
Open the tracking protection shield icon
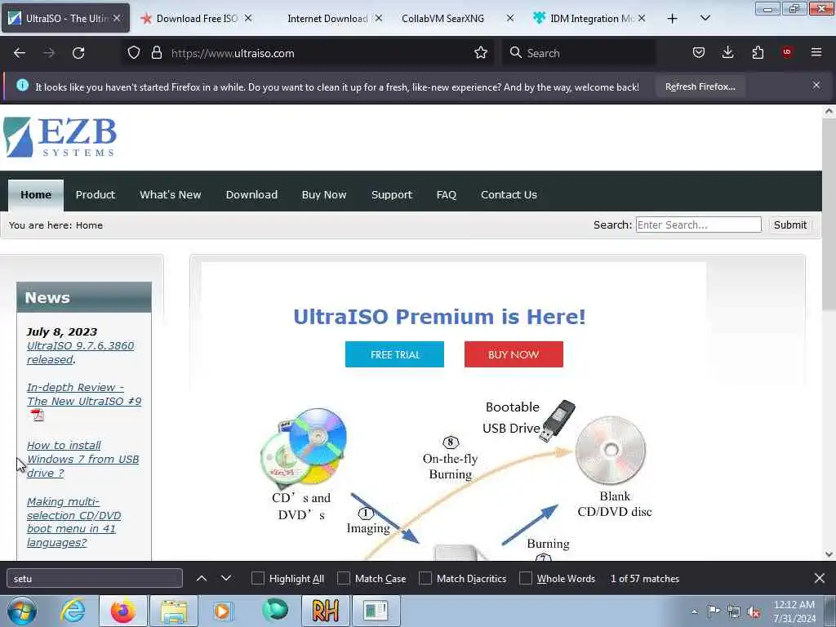pos(134,53)
